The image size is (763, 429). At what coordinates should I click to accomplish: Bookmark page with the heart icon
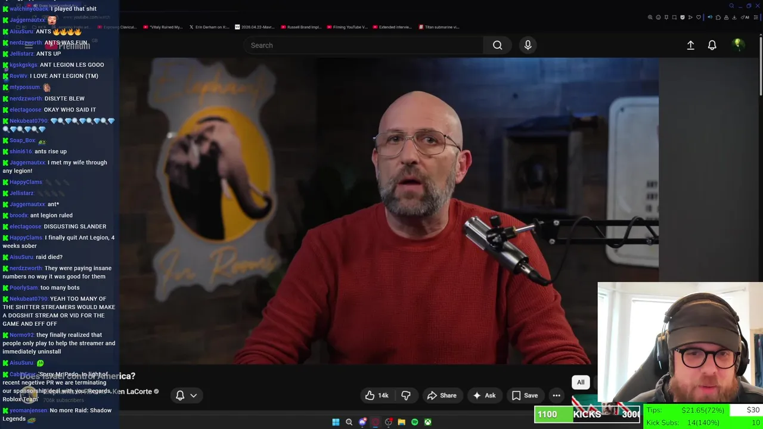(699, 17)
